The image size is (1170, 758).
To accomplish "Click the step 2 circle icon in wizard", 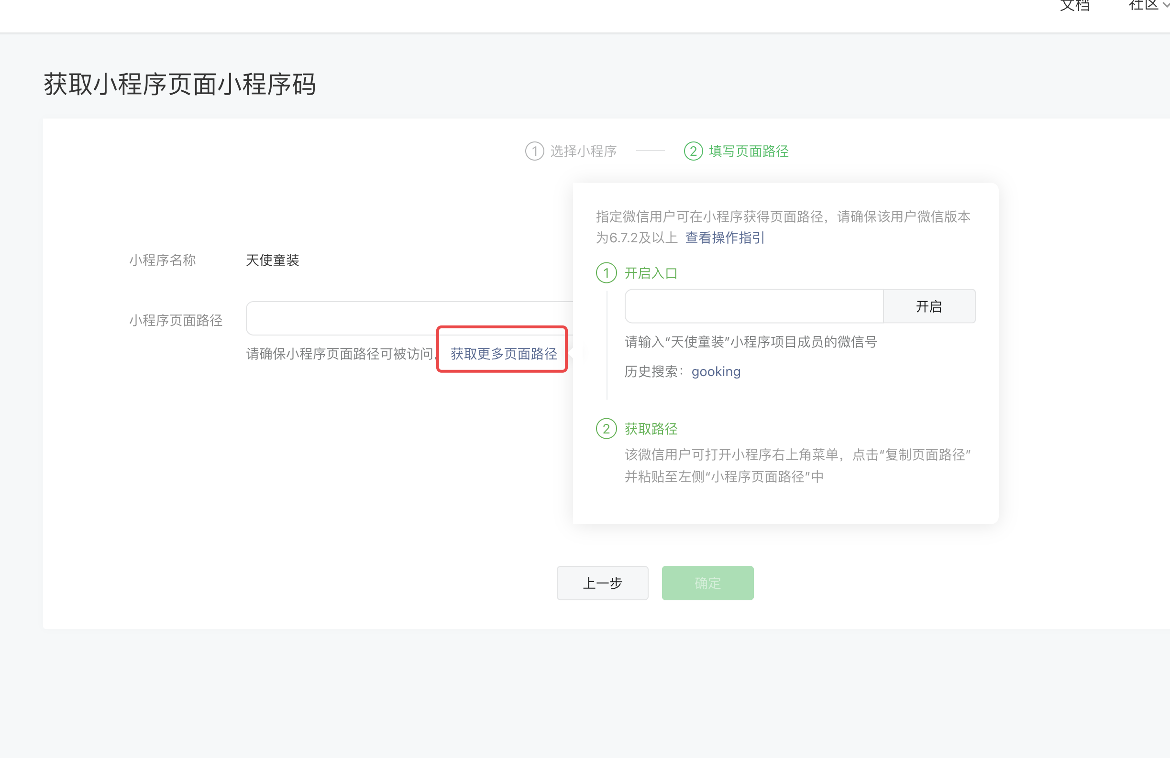I will pos(693,152).
